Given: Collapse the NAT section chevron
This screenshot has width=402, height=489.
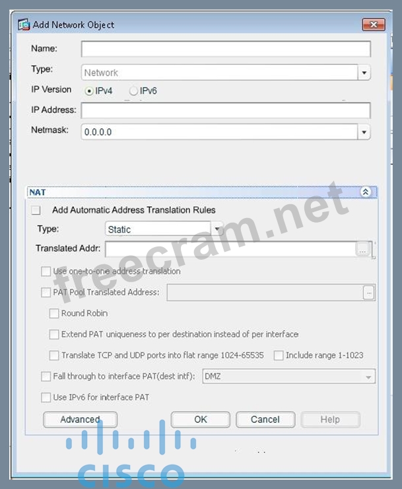Looking at the screenshot, I should [x=365, y=192].
